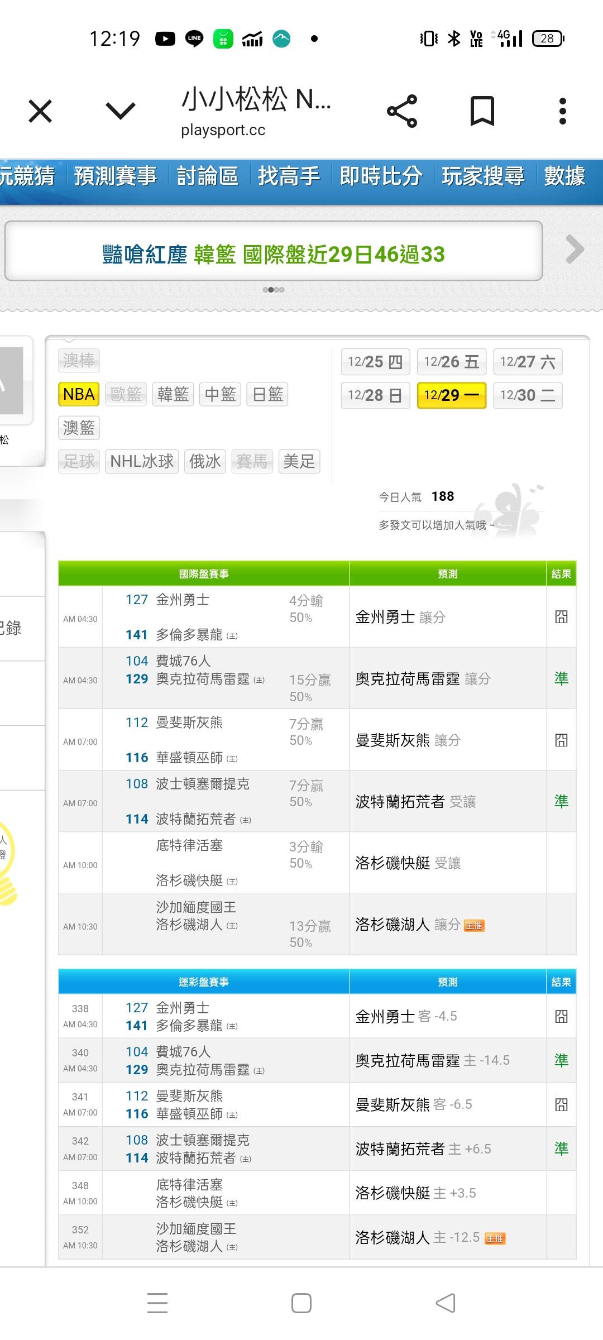The image size is (603, 1340).
Task: Tap the 多倫多暴龍 team in 國際盤 table
Action: tap(189, 635)
